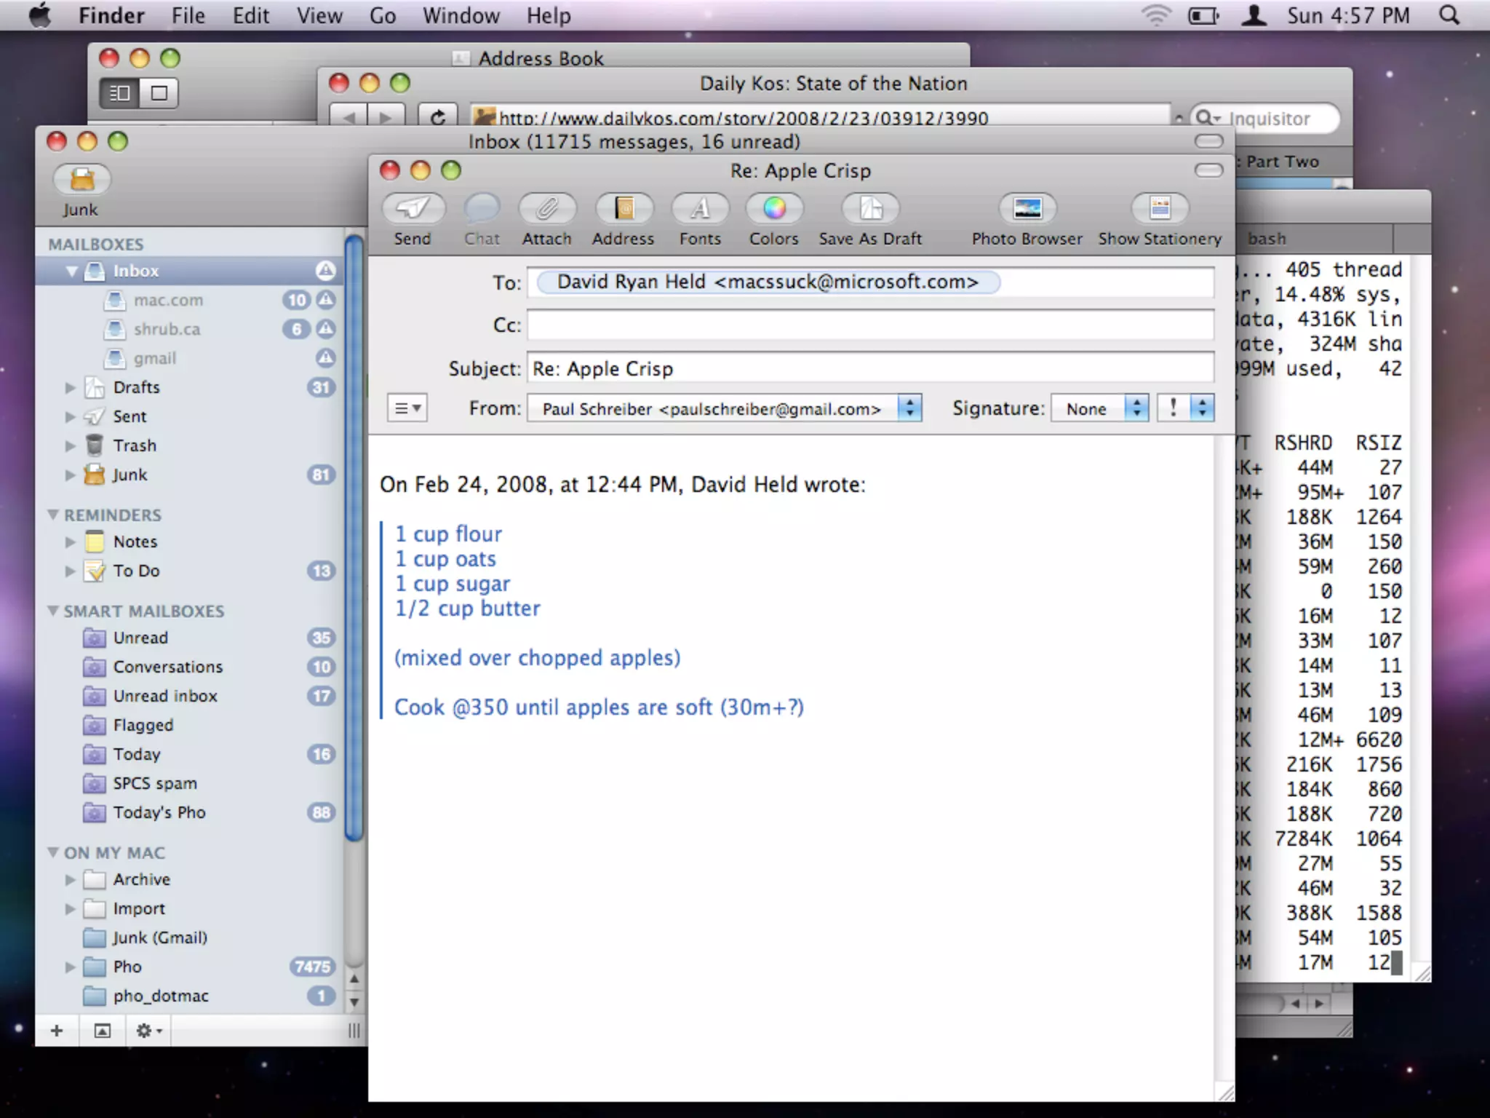
Task: Click the sidebar scroll up arrow
Action: 354,979
